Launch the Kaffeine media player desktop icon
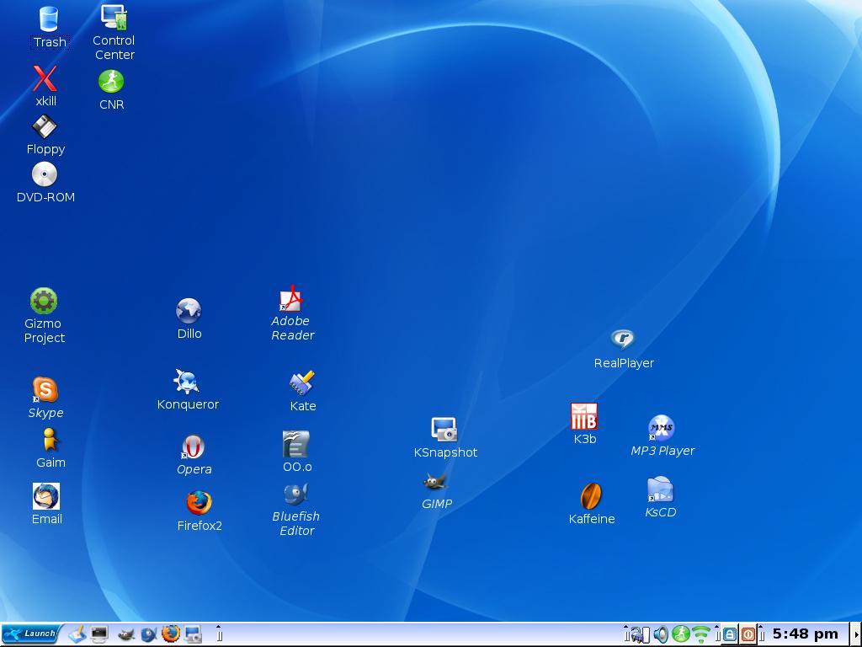 pyautogui.click(x=591, y=496)
